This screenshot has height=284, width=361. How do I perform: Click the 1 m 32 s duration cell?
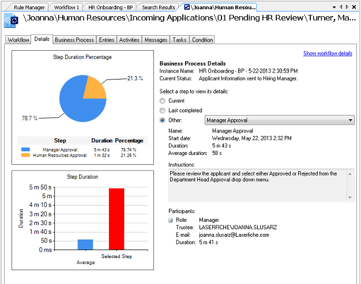tap(101, 155)
